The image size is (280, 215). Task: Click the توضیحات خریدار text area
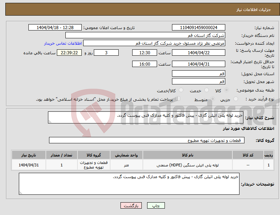click(x=129, y=184)
